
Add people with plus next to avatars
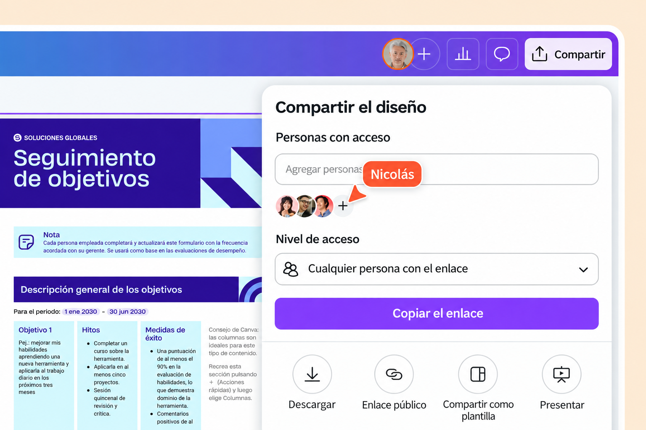[343, 206]
